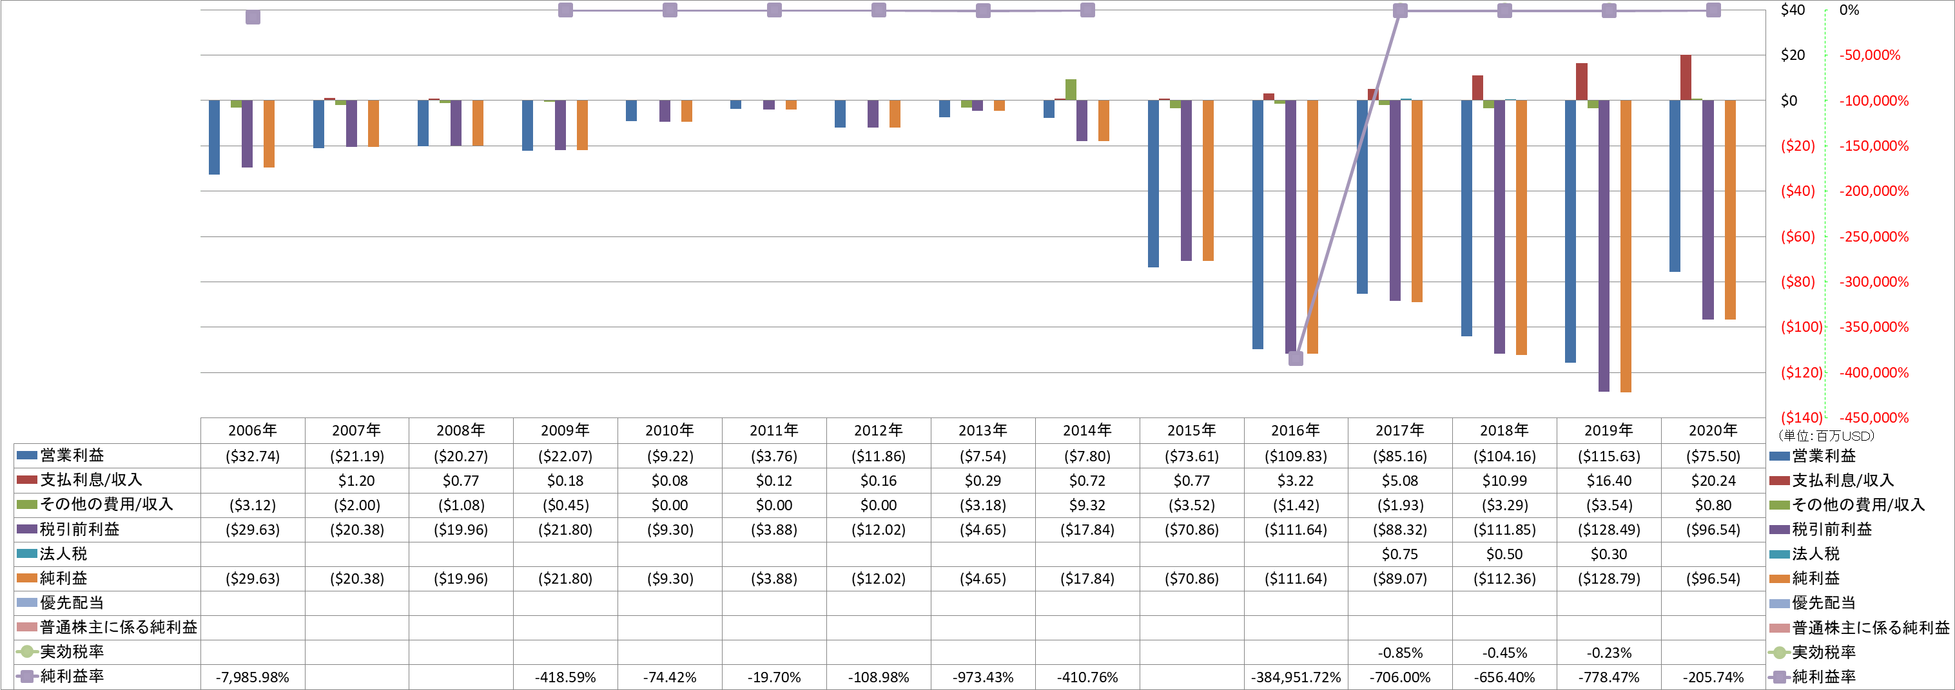Click 実効税率 value -0.45% for 2018
1955x690 pixels.
pos(1504,653)
